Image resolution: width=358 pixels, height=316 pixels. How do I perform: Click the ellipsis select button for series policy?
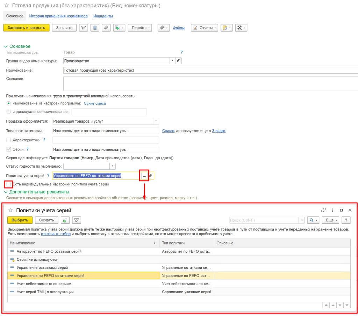pyautogui.click(x=144, y=176)
